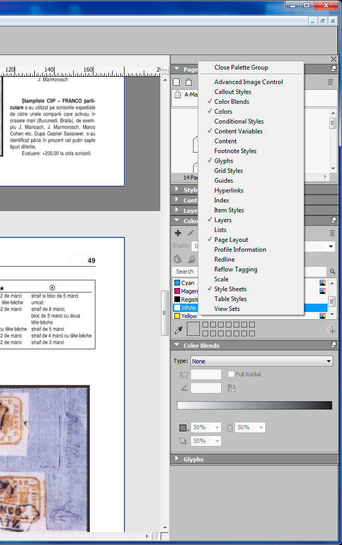
Task: Click the color Search field
Action: [185, 271]
